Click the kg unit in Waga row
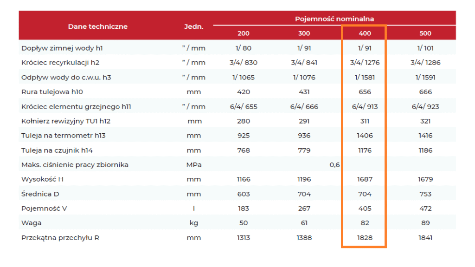 (193, 223)
